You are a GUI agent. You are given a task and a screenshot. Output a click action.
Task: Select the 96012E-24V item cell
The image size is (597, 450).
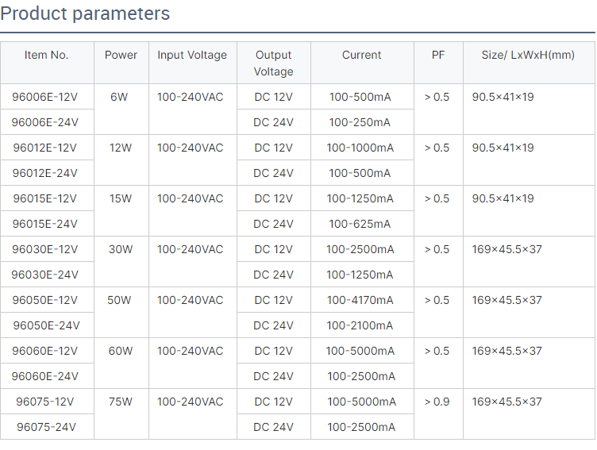click(44, 173)
